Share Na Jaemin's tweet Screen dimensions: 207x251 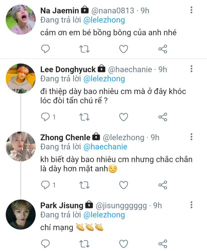pyautogui.click(x=163, y=49)
